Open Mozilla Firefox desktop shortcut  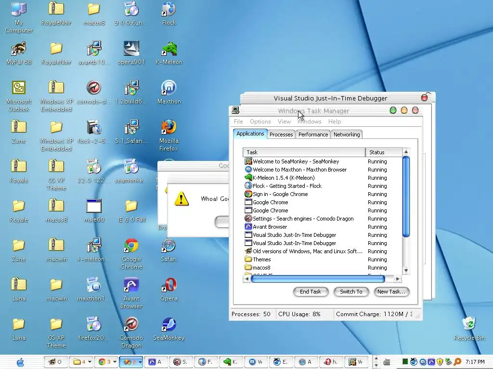pos(169,135)
